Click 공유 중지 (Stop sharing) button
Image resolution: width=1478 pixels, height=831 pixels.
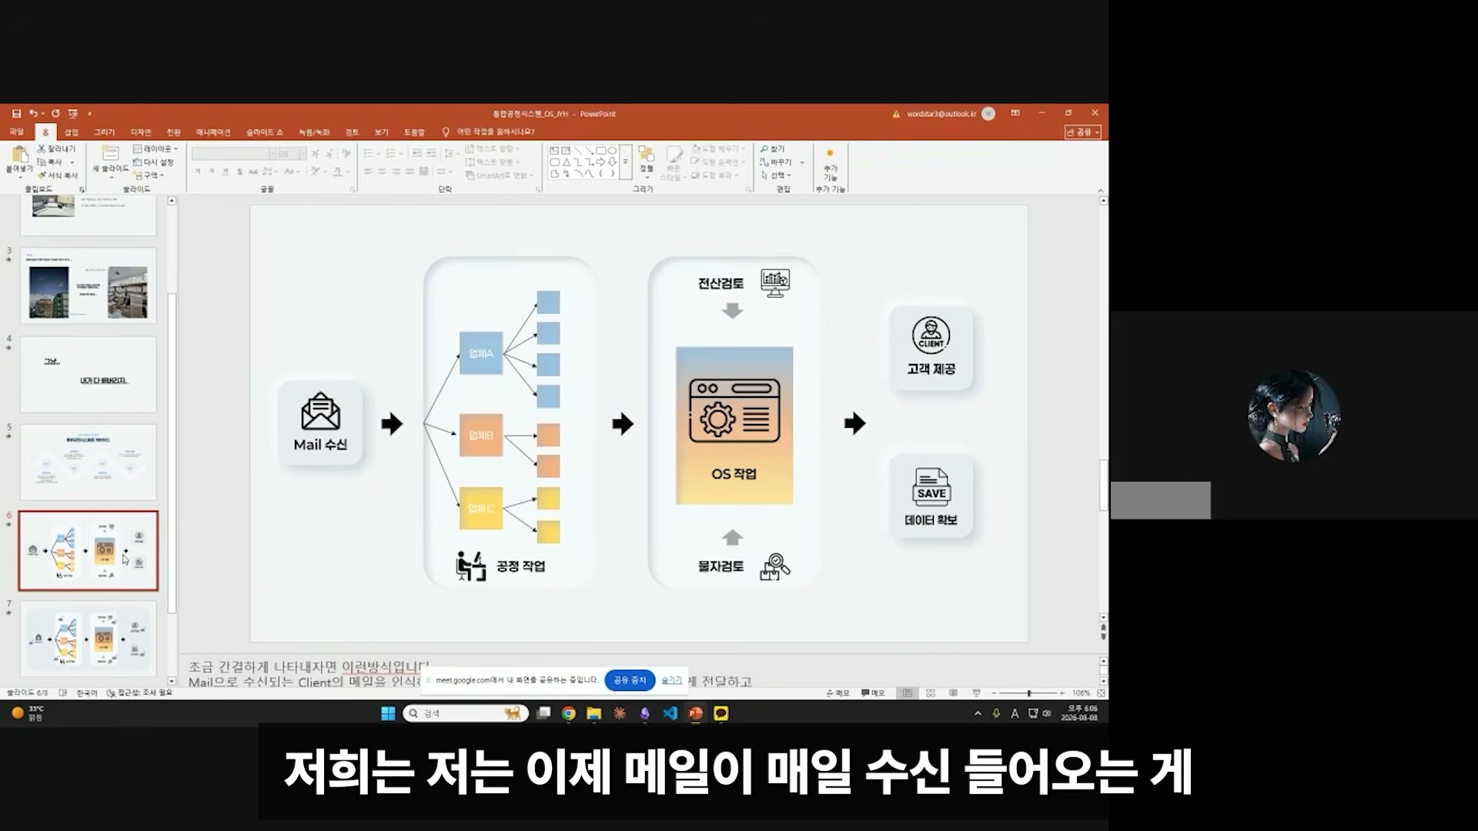pos(630,680)
